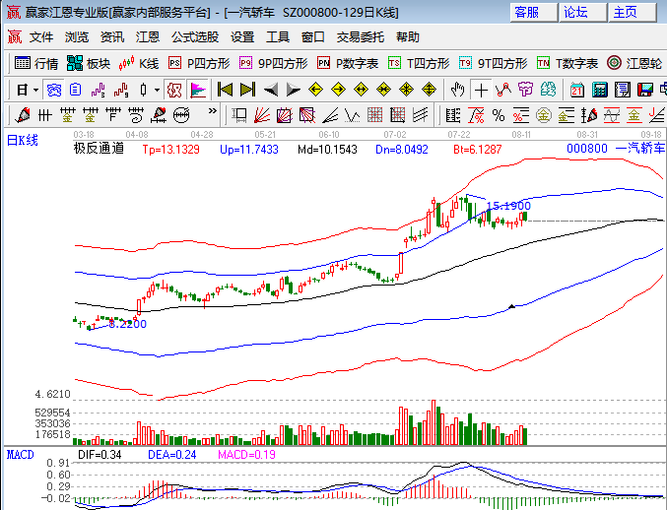
Task: Open the 公式选股 menu
Action: tap(195, 37)
